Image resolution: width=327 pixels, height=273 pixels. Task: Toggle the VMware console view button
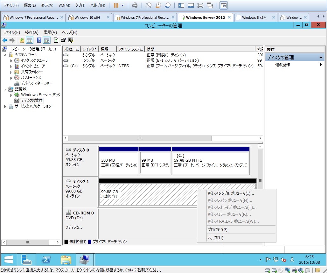[224, 5]
